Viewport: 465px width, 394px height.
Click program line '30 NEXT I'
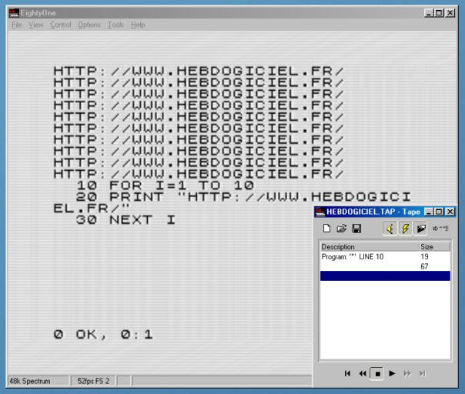125,220
